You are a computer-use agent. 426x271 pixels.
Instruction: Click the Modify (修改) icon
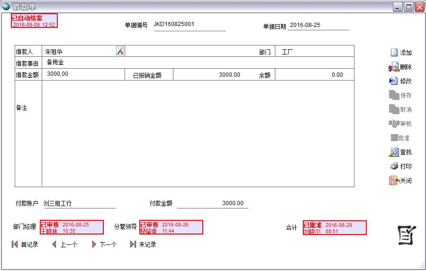(x=394, y=81)
